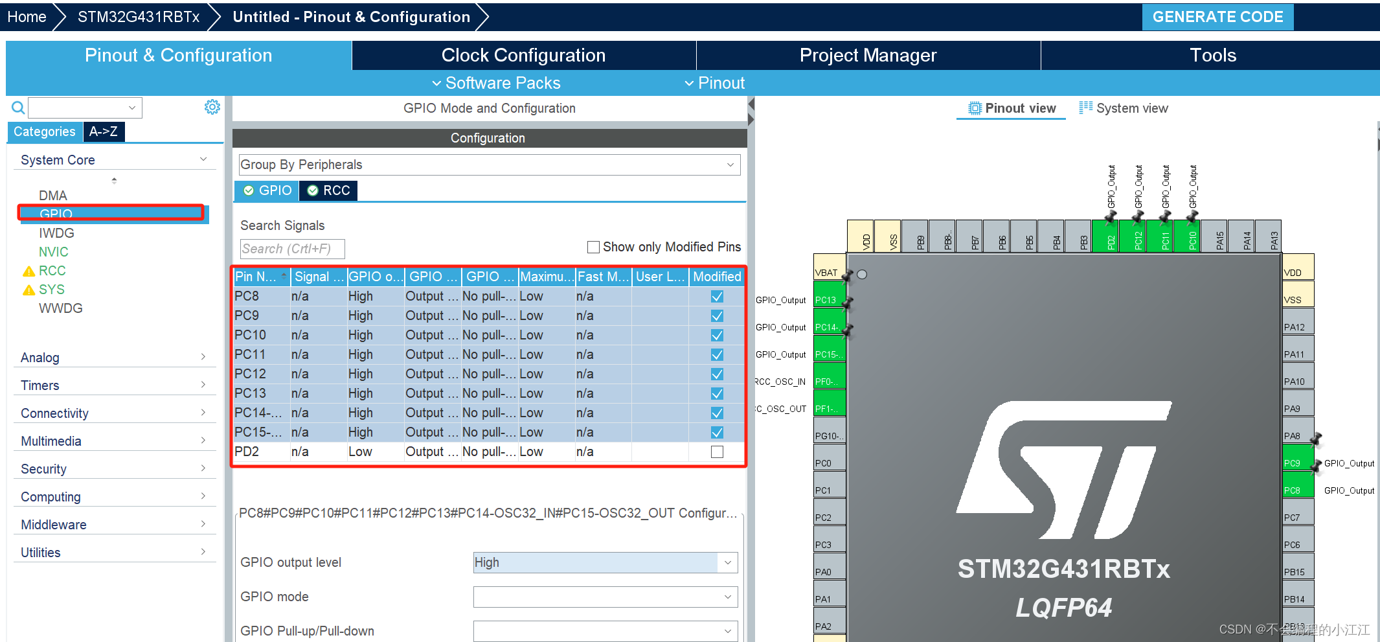Enable Show only Modified Pins checkbox
The width and height of the screenshot is (1380, 642).
point(593,247)
